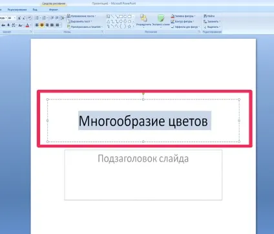
Task: Expand the shapes gallery with its More arrow
Action: point(133,27)
